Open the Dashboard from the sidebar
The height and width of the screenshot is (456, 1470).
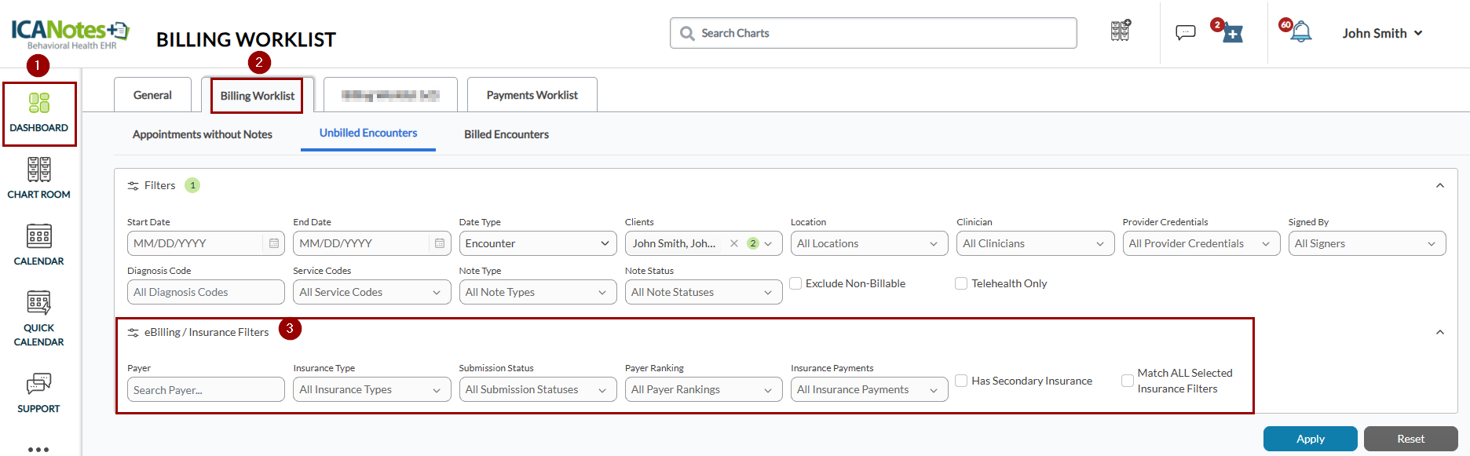pos(39,113)
